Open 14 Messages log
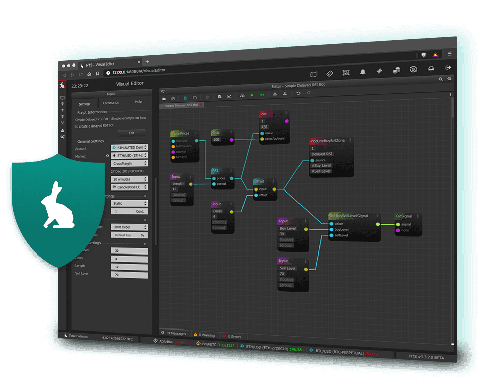Screen dimensions: 479x381 tap(173, 333)
